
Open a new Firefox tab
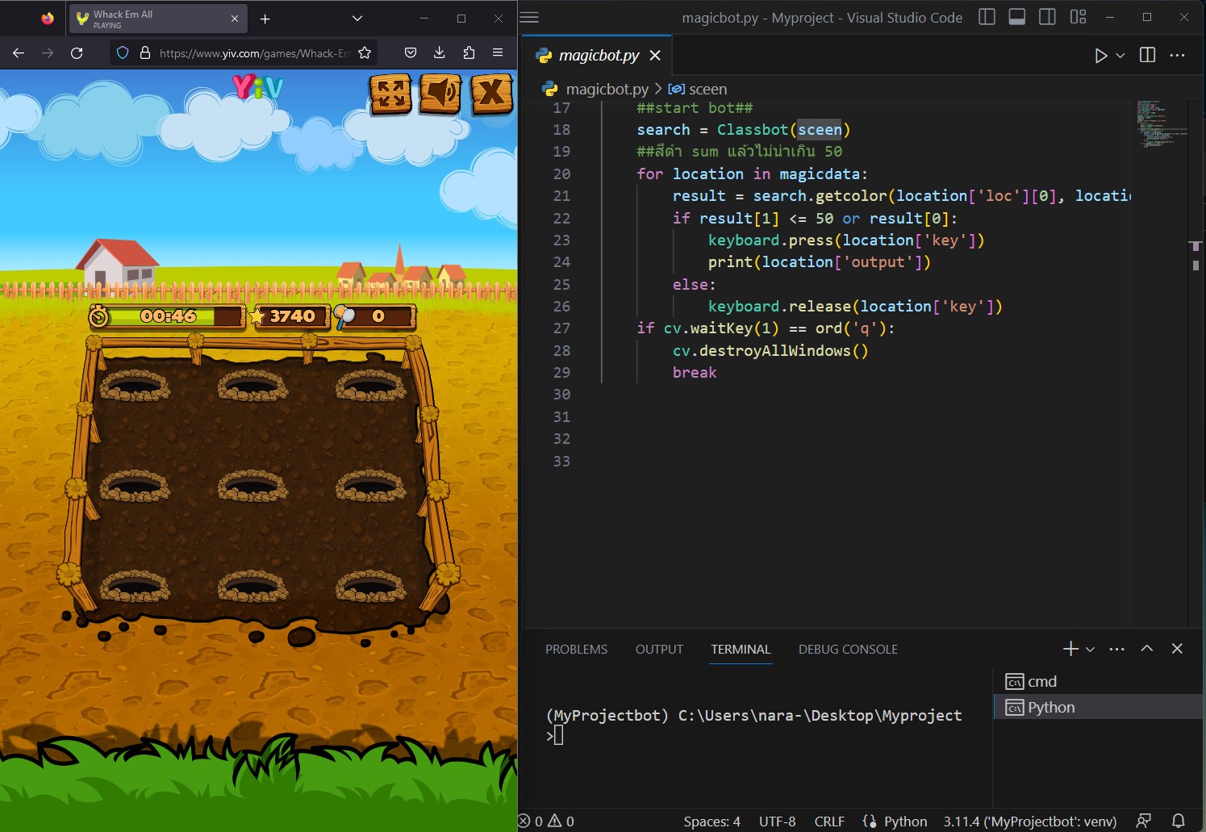tap(265, 19)
